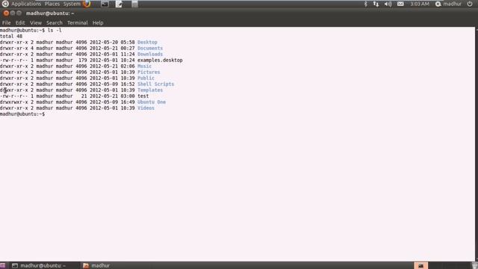Open the trash icon in bottom panel
Screen dimensions: 478x269
pos(475,266)
